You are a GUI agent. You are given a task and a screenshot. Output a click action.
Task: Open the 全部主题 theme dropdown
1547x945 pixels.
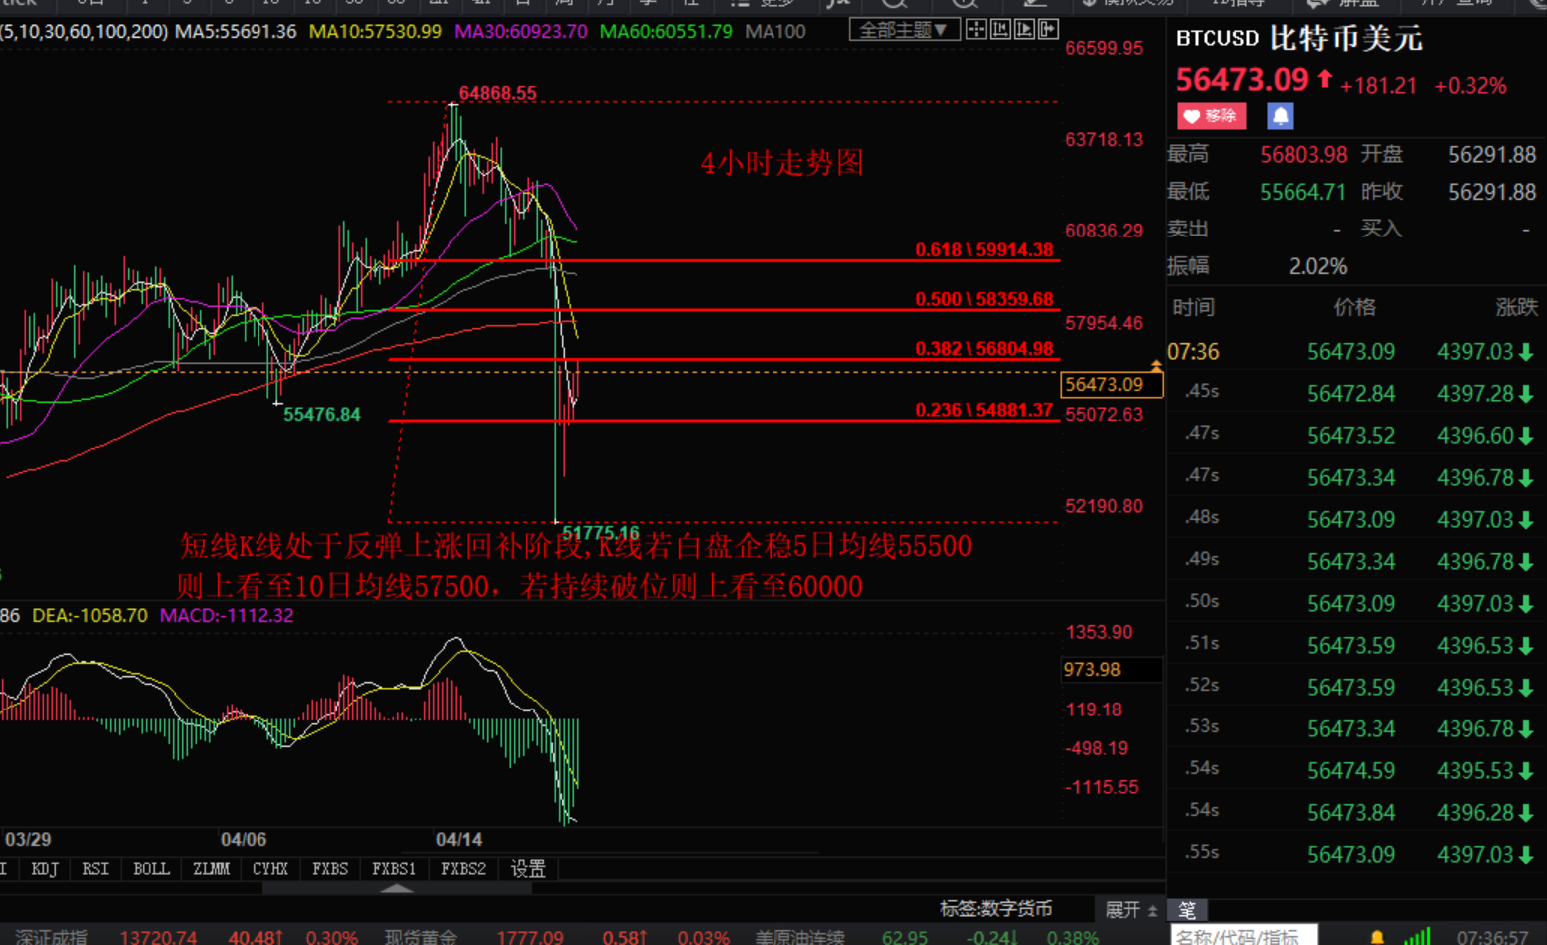click(x=904, y=30)
